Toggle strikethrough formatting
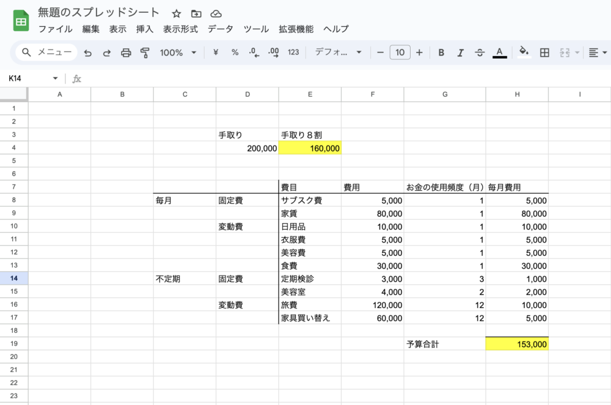 tap(480, 53)
